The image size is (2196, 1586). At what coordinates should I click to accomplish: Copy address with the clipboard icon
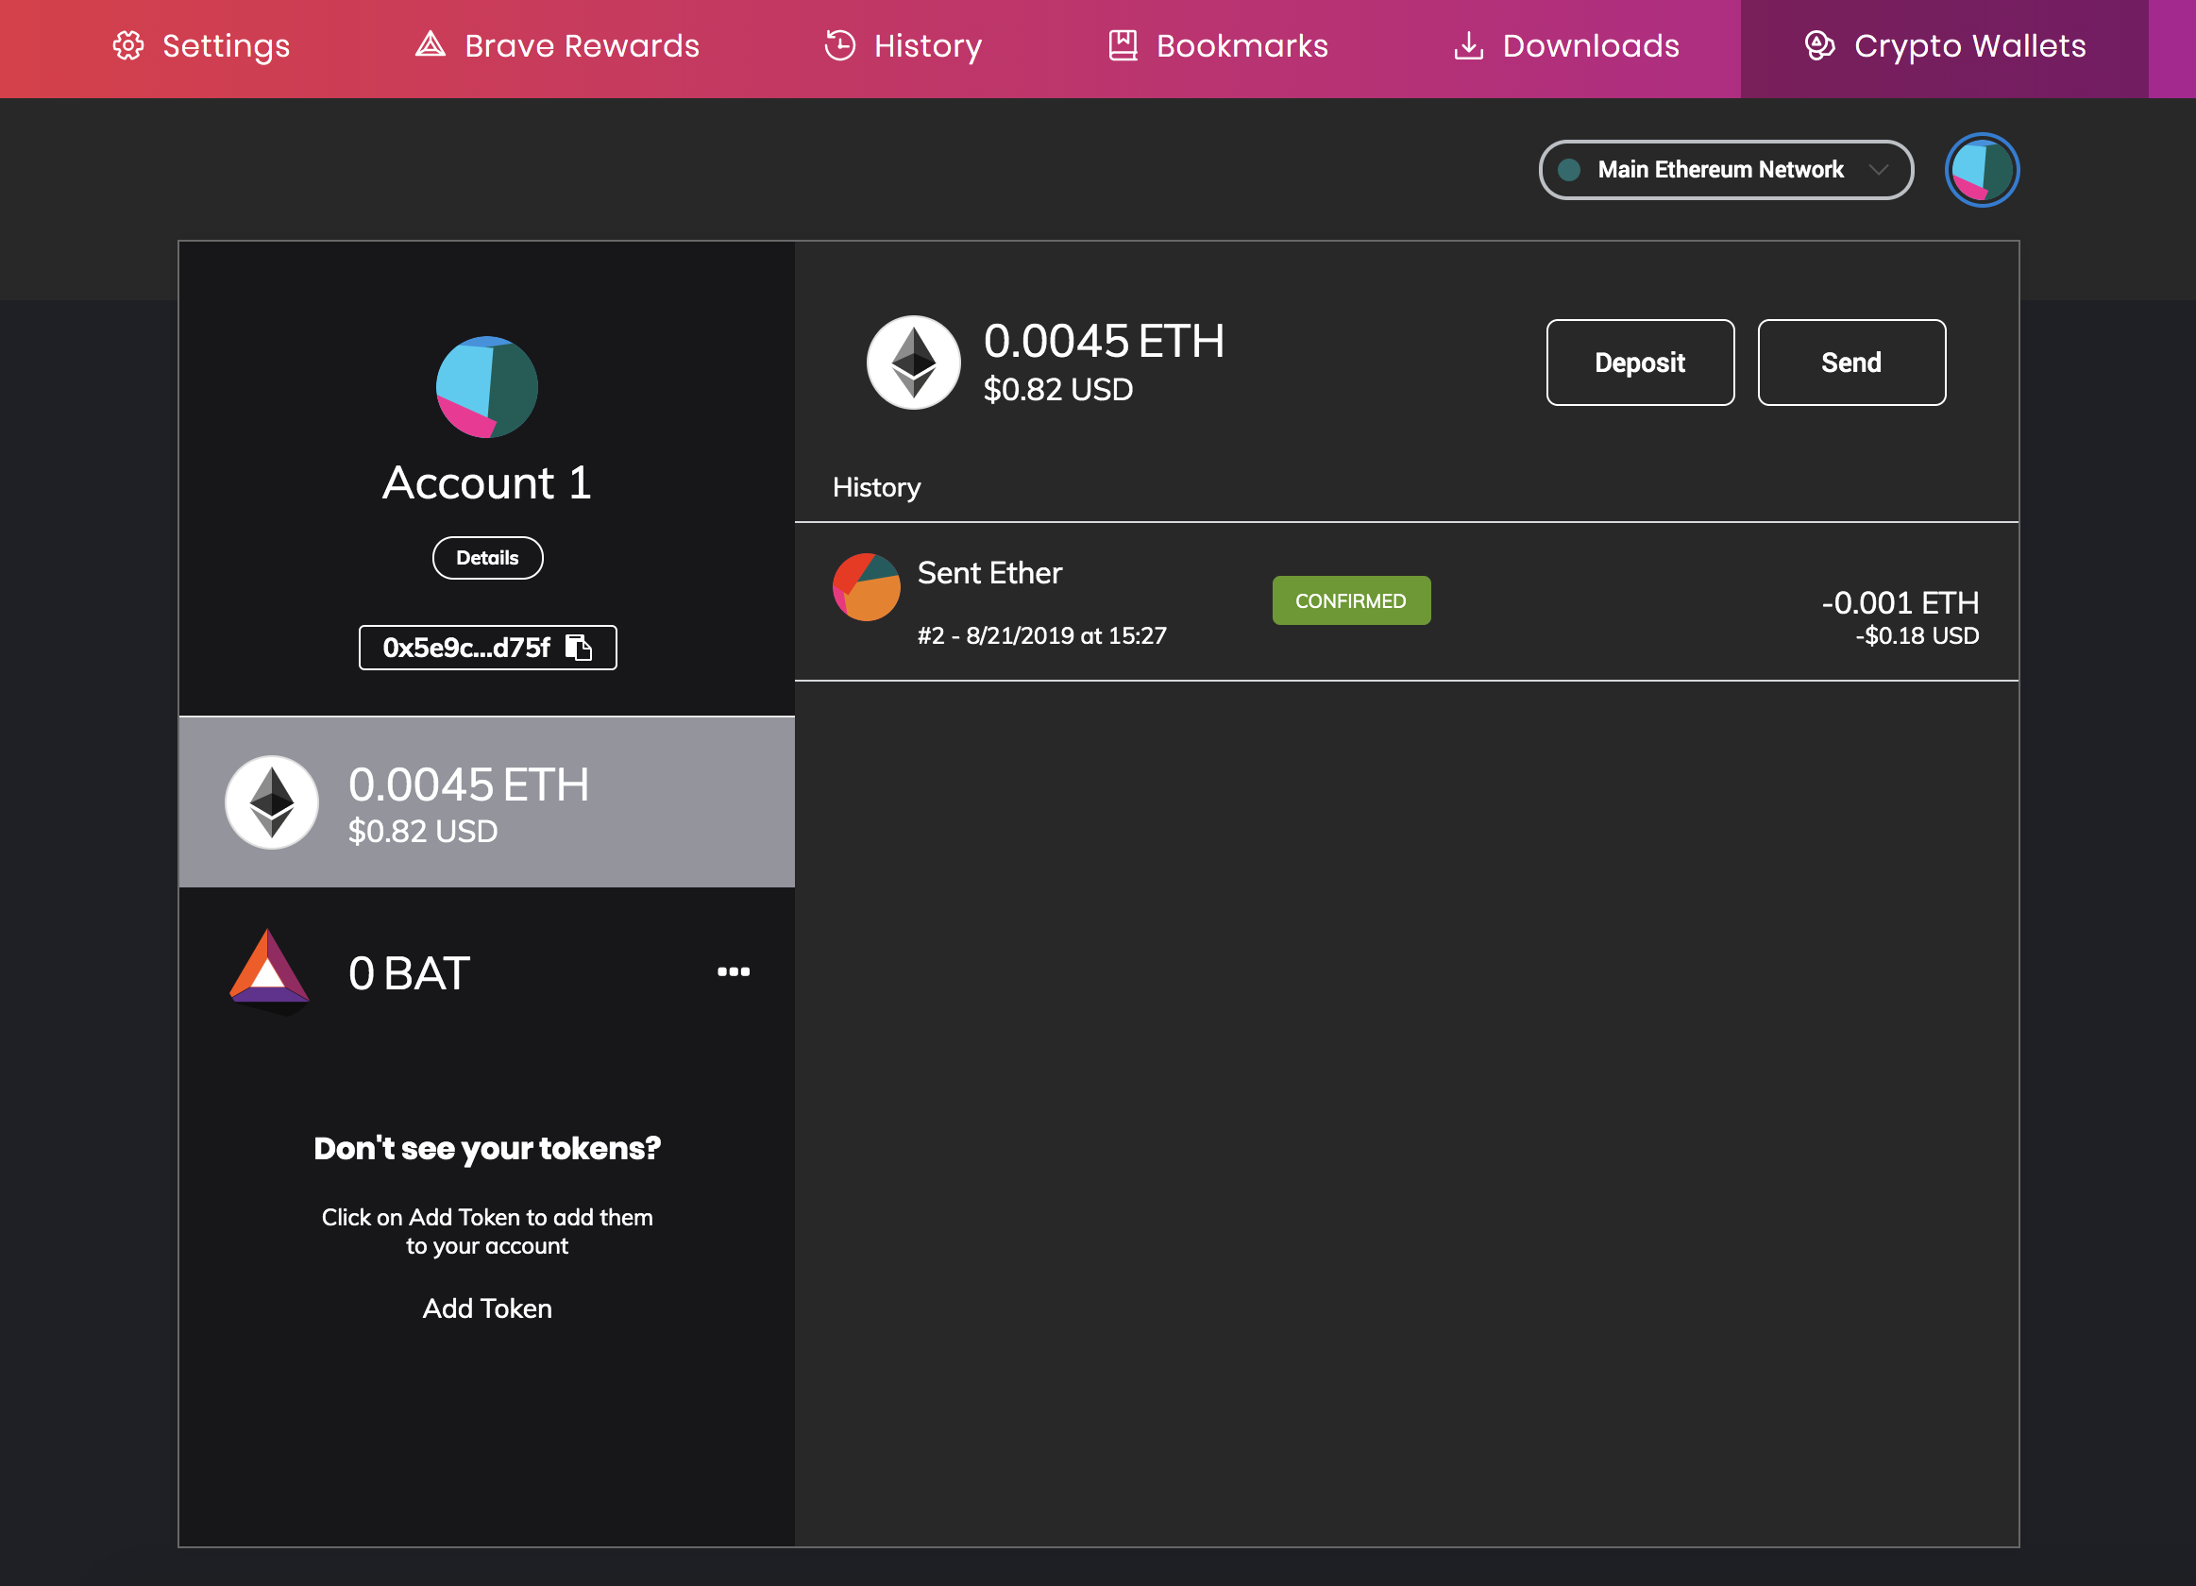point(578,647)
